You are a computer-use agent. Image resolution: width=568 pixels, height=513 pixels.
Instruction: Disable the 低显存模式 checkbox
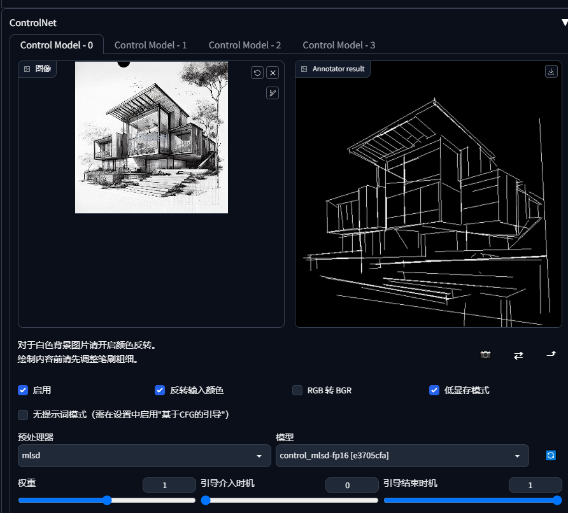[434, 390]
